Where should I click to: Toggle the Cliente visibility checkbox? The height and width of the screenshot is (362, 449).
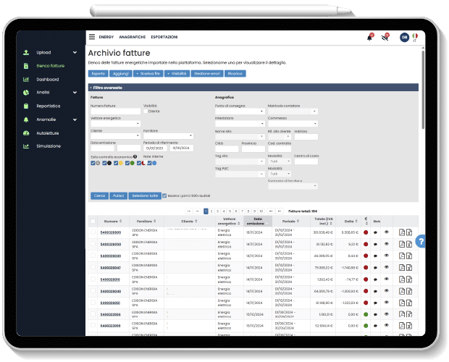pos(146,111)
